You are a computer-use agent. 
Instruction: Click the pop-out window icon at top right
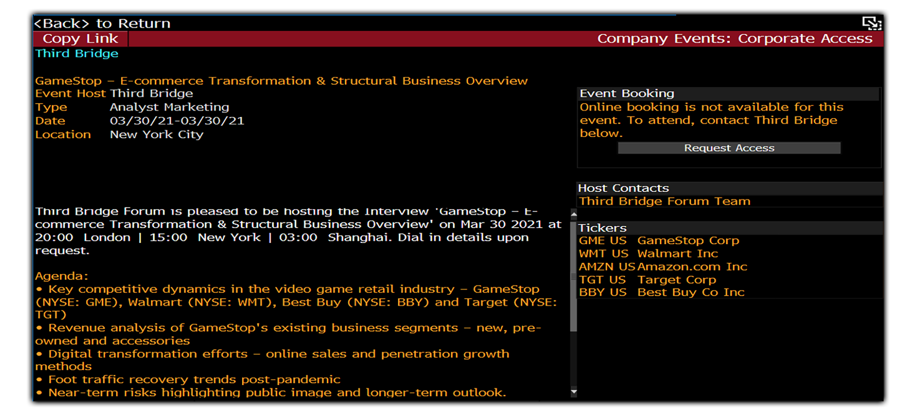point(871,23)
